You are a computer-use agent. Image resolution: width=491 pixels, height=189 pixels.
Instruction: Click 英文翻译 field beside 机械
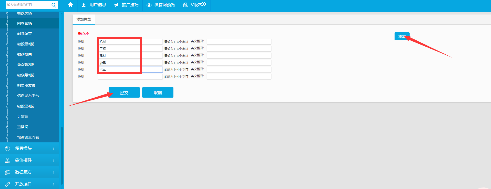(239, 42)
